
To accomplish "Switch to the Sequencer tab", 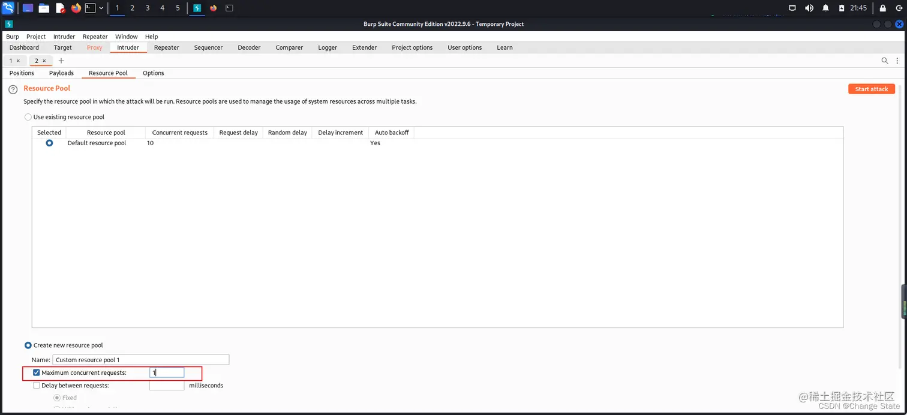I will [x=208, y=47].
